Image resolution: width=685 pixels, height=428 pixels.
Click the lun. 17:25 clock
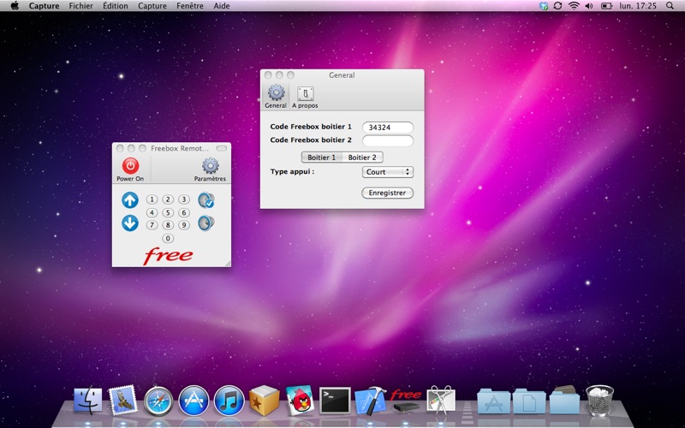coord(638,6)
